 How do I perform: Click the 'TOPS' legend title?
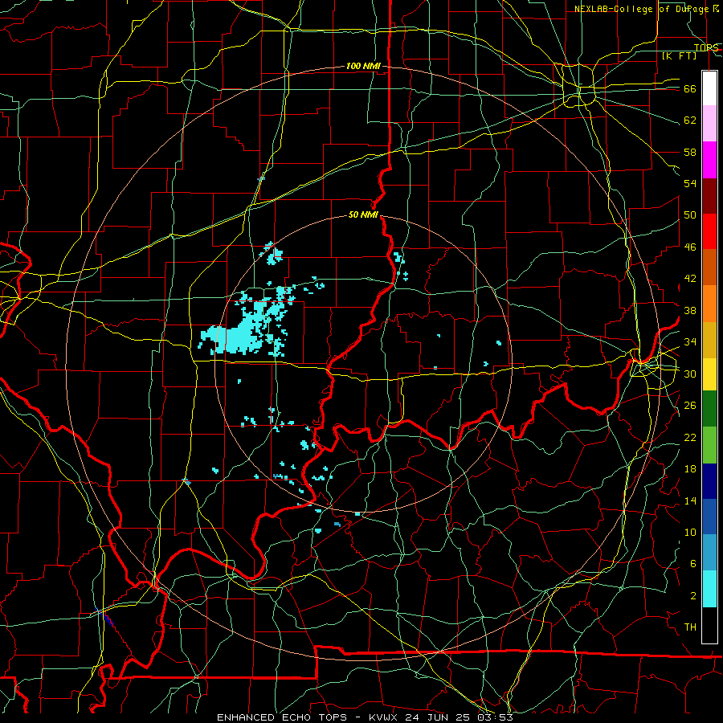[706, 47]
